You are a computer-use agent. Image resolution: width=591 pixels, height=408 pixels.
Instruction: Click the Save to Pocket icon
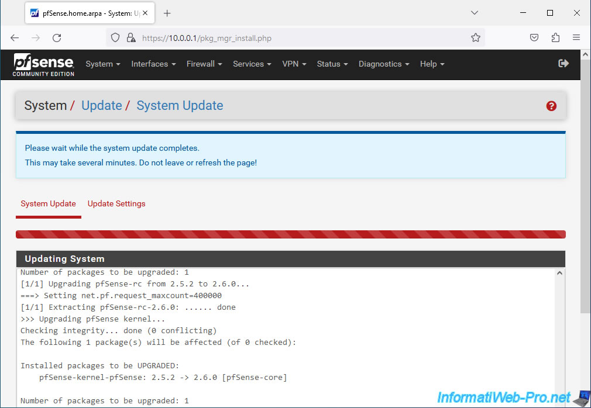[534, 37]
